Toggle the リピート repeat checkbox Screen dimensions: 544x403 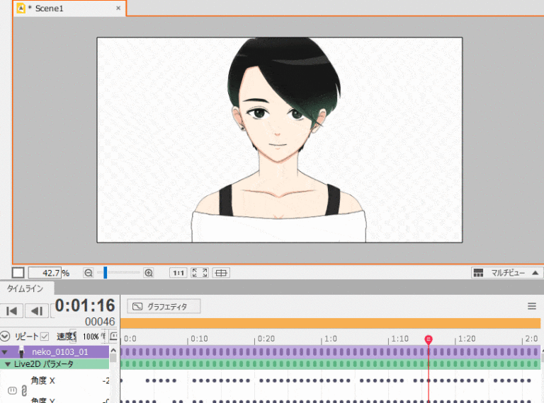tap(45, 337)
